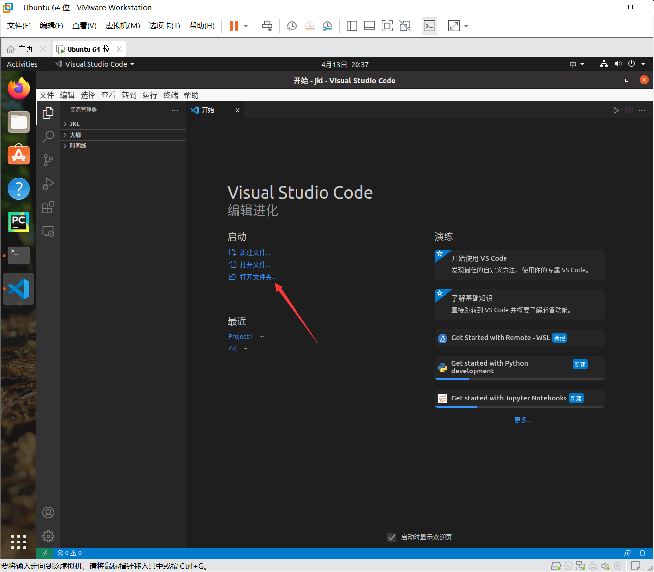Open the input method 中 dropdown
The width and height of the screenshot is (654, 572).
click(x=577, y=64)
